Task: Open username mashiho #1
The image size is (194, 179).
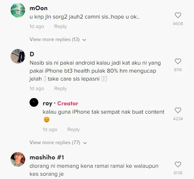Action: tap(47, 158)
